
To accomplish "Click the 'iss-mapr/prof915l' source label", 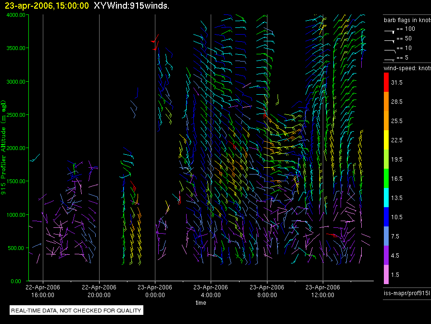I will 407,293.
